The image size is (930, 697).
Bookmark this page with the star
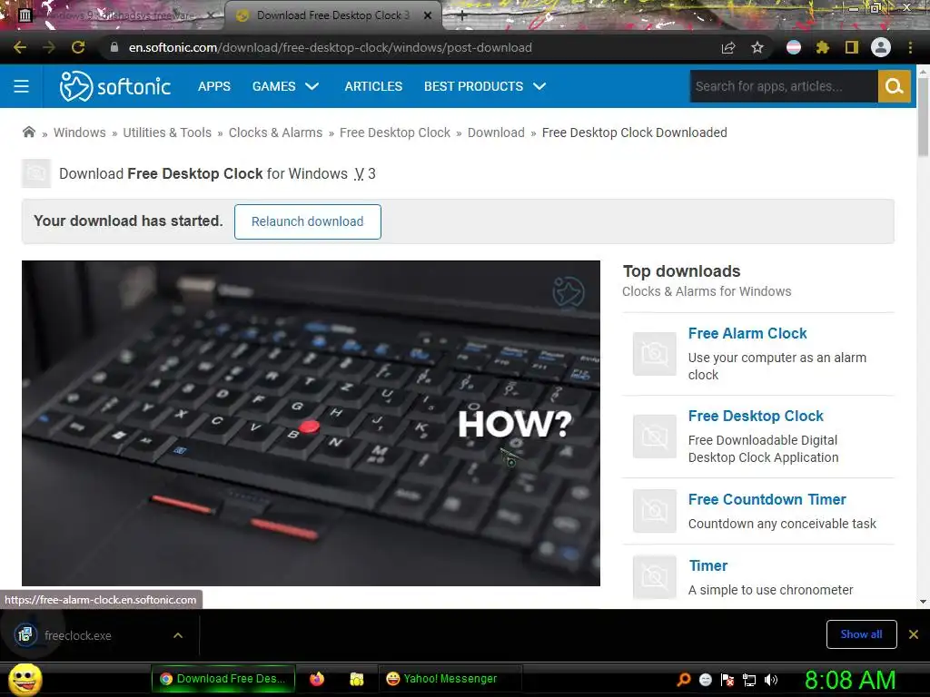[757, 47]
